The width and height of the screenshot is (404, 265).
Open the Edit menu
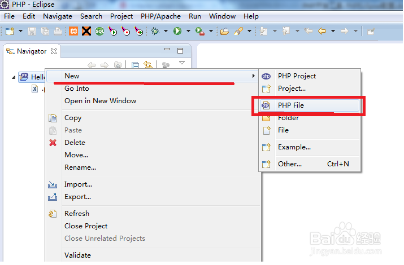29,16
